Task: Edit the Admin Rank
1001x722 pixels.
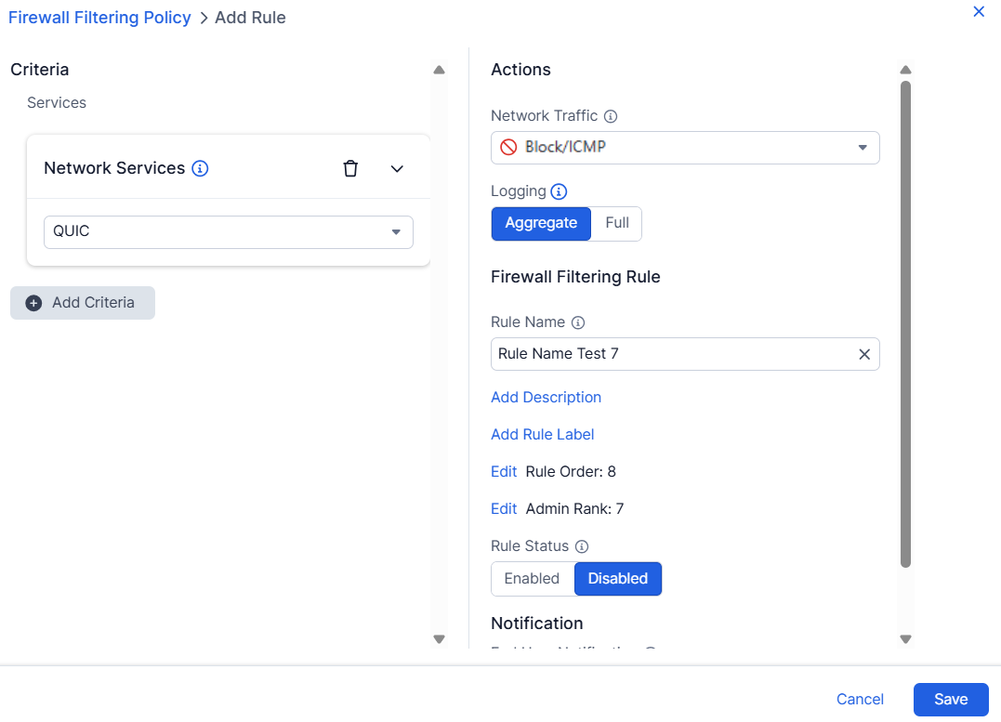Action: pos(504,509)
